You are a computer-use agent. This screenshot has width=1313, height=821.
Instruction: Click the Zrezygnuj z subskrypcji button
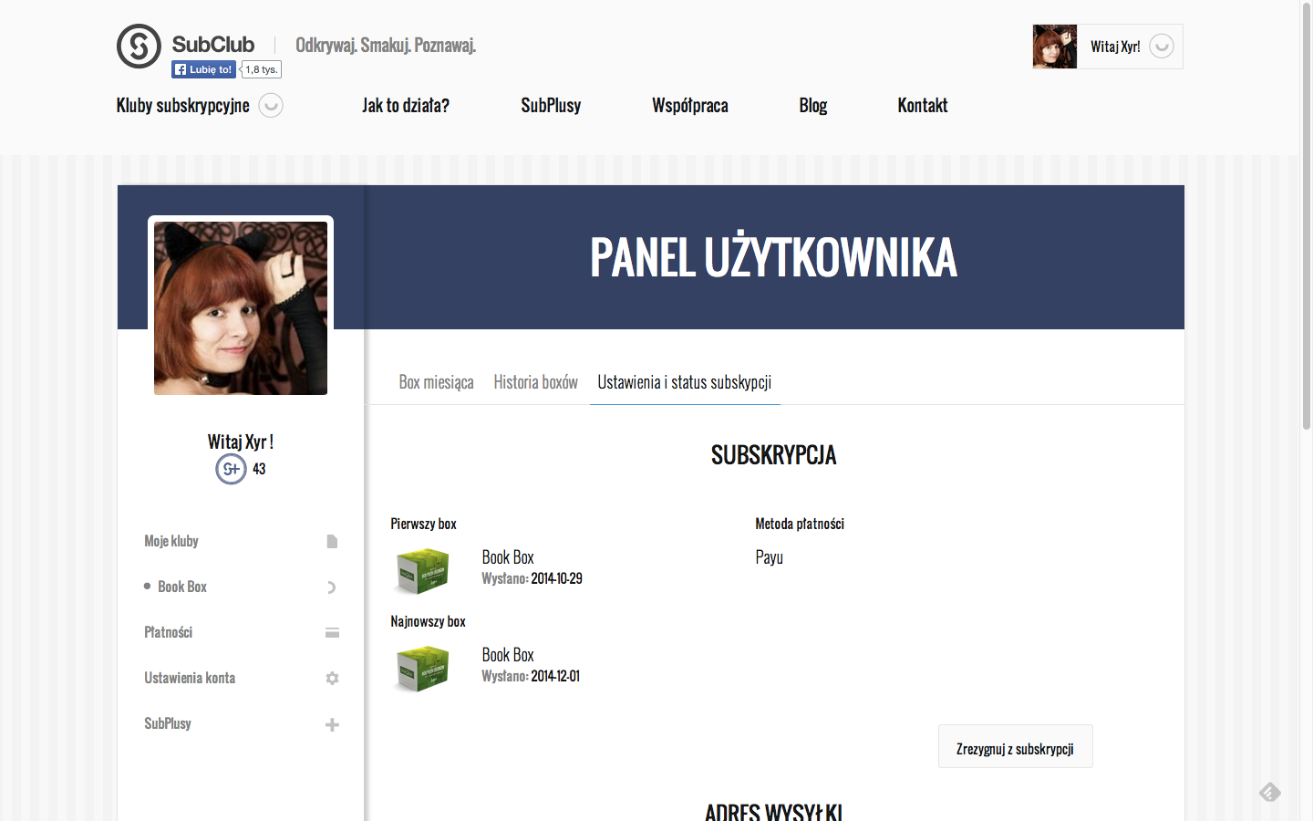(1016, 746)
